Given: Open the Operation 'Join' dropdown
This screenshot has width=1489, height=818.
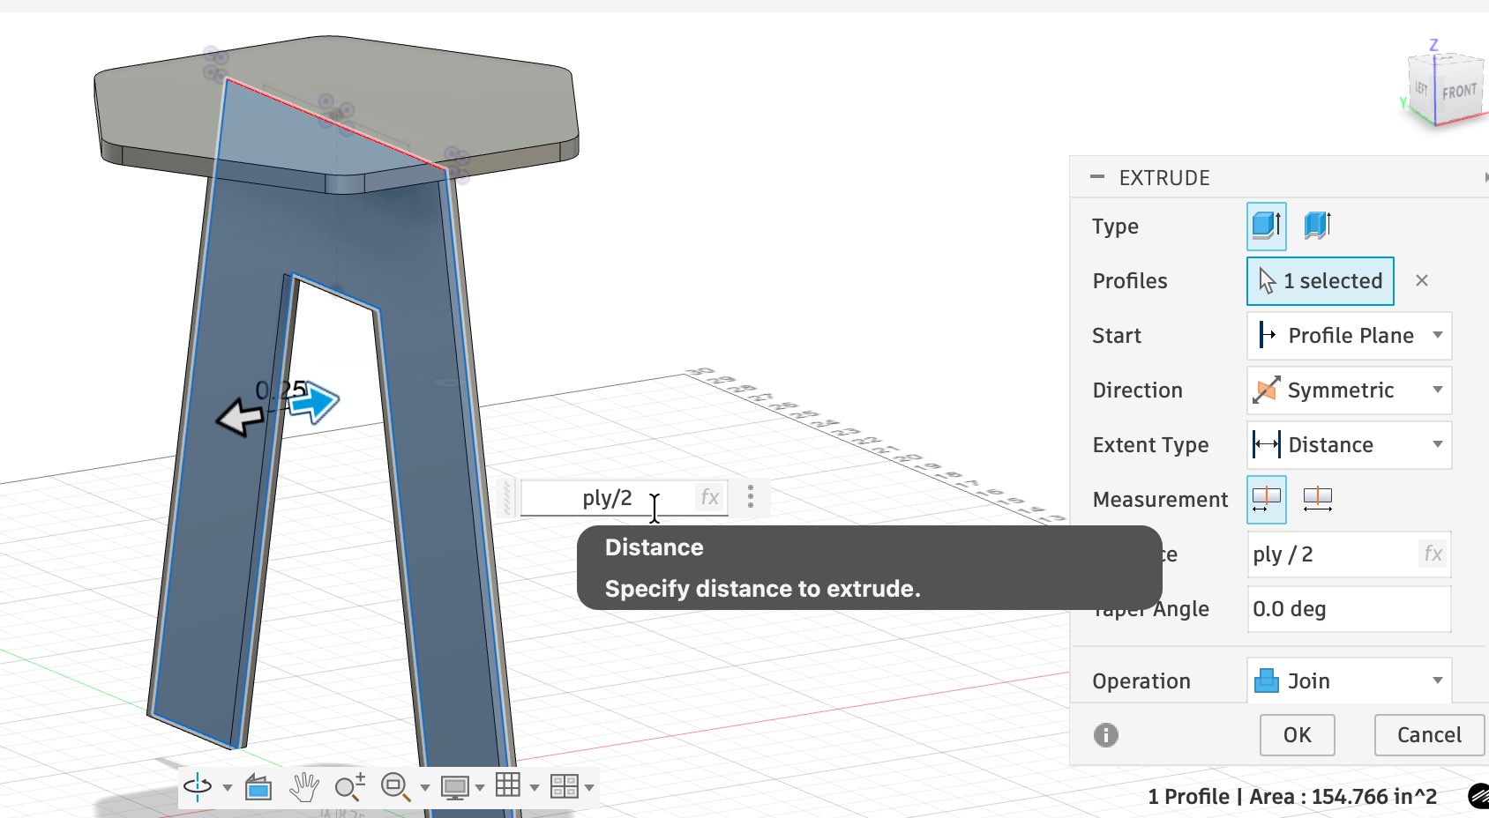Looking at the screenshot, I should click(x=1349, y=680).
